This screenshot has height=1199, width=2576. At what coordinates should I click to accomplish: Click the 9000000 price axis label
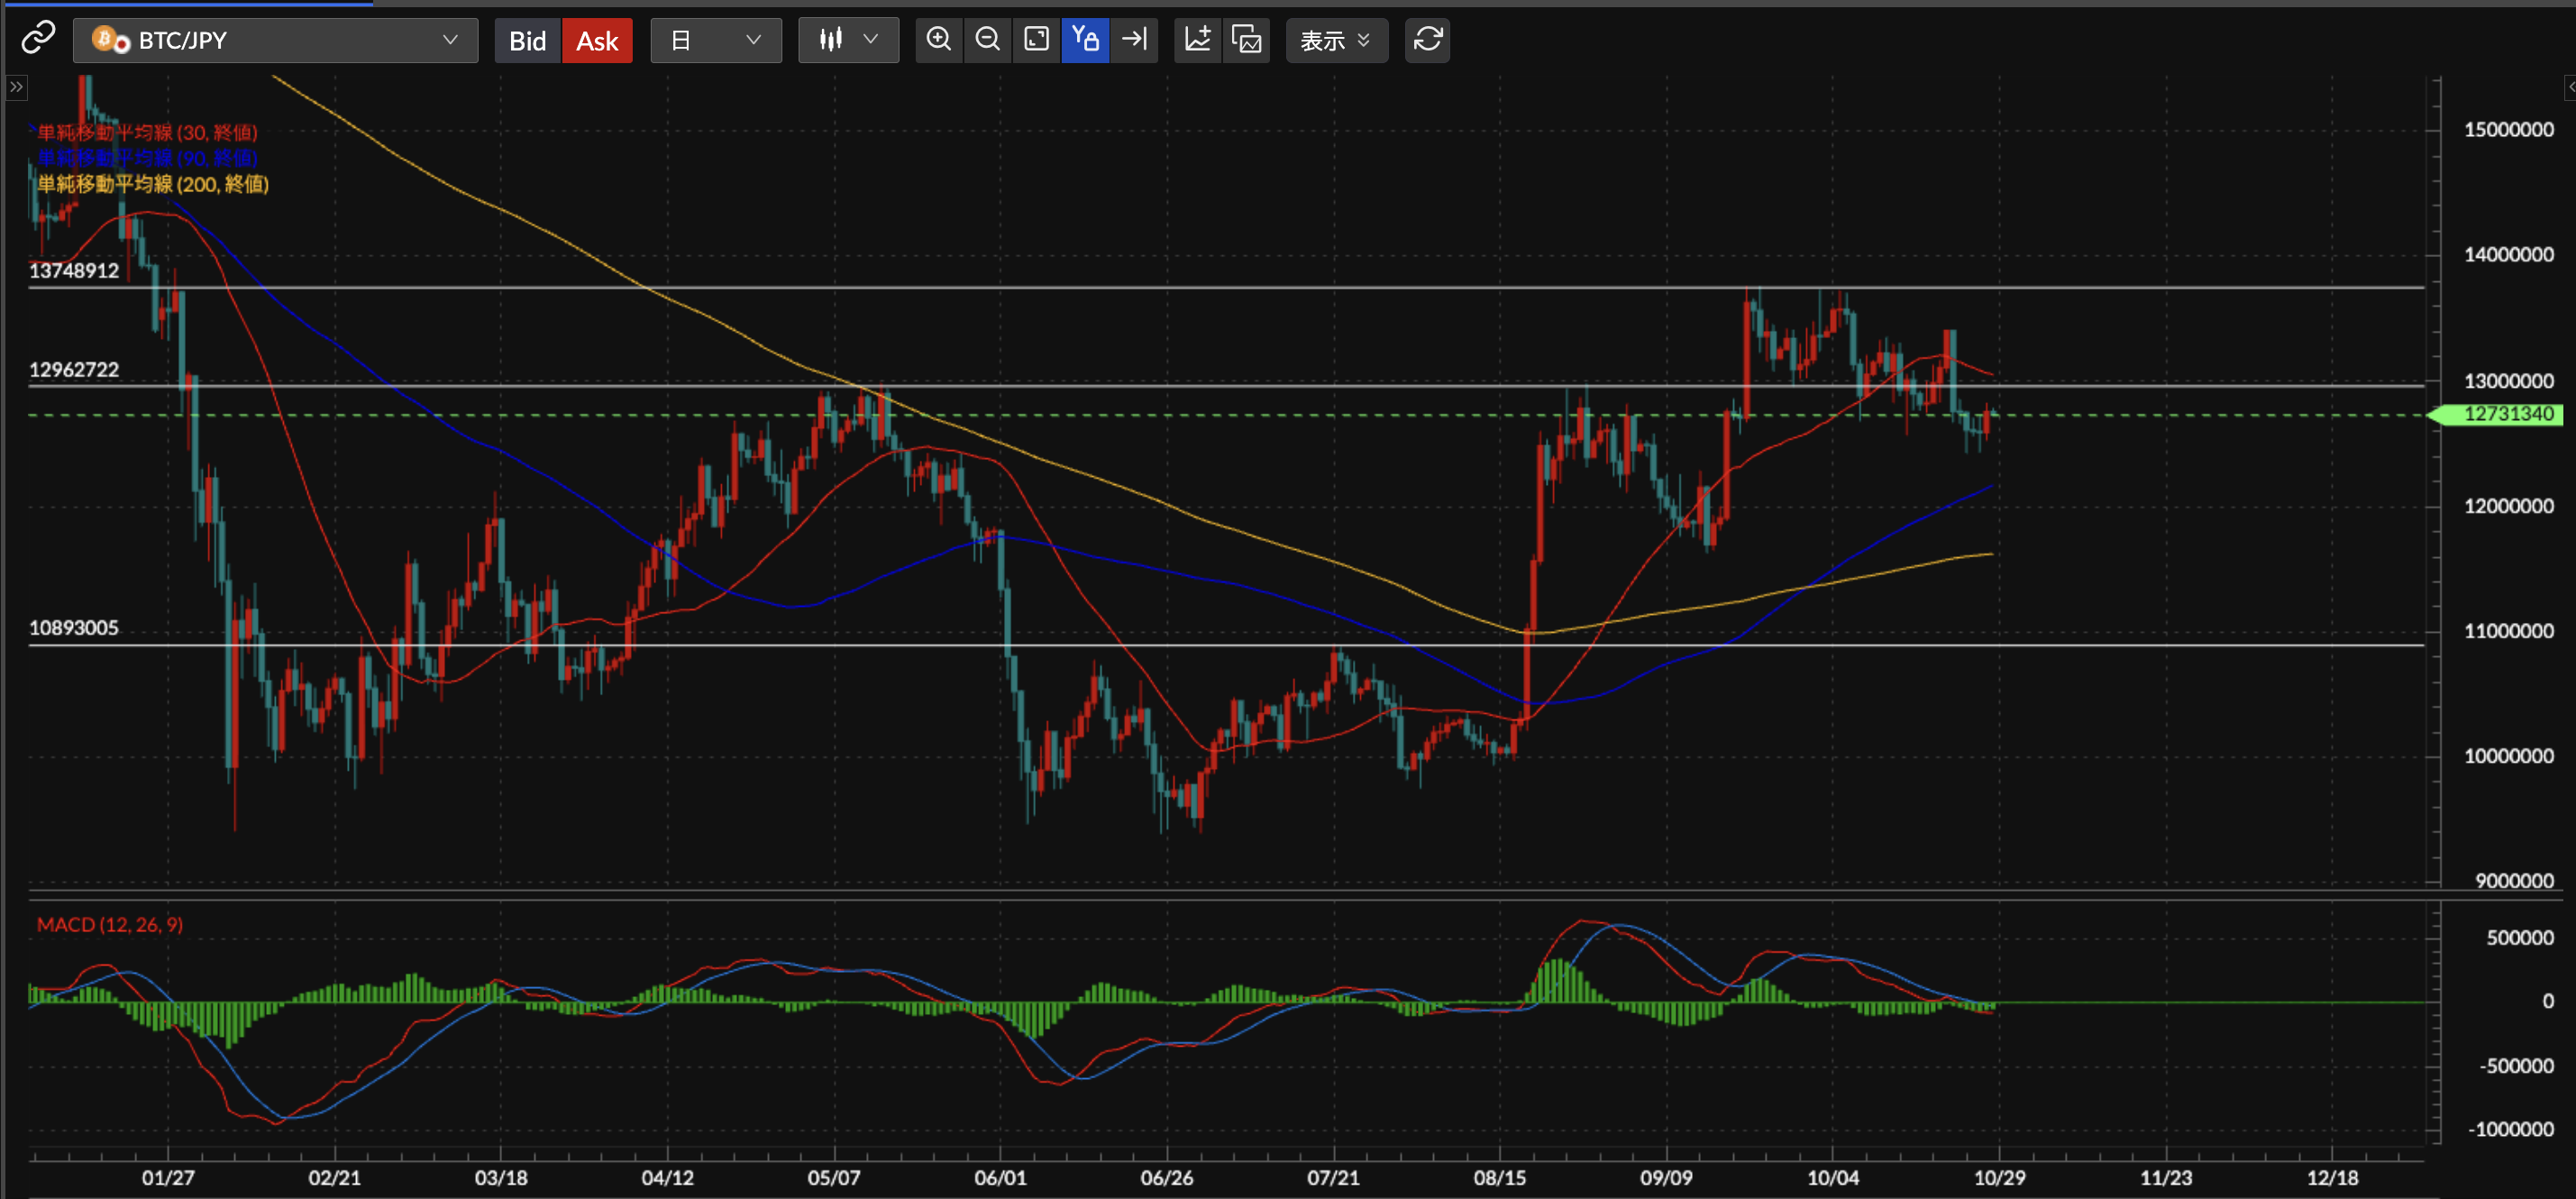[x=2514, y=880]
